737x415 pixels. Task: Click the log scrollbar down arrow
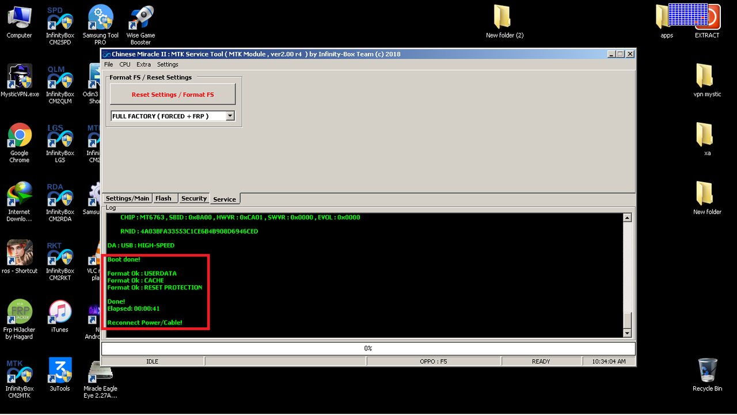[x=628, y=333]
